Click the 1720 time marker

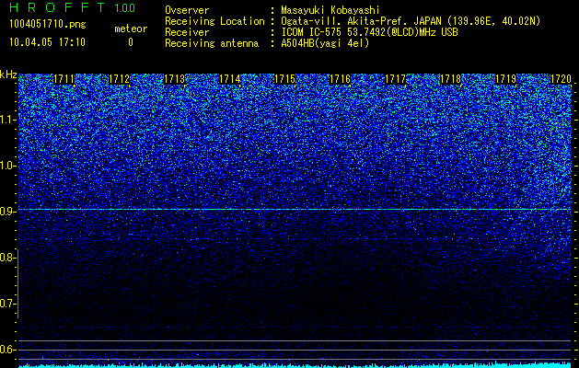coord(561,79)
